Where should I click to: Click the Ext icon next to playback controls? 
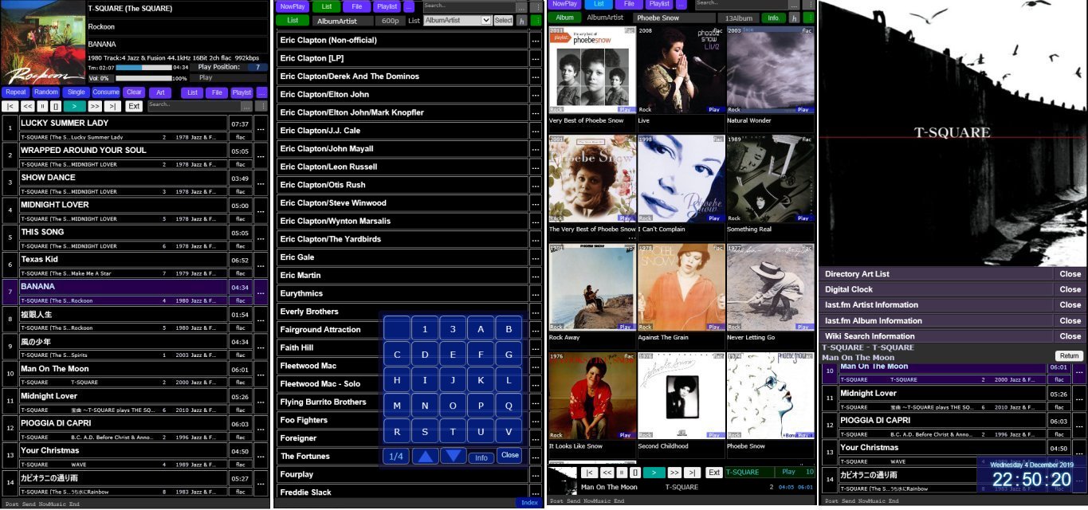tap(134, 106)
